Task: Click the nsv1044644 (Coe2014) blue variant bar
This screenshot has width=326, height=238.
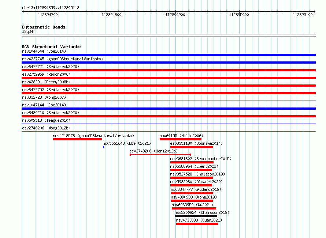Action: pos(168,55)
